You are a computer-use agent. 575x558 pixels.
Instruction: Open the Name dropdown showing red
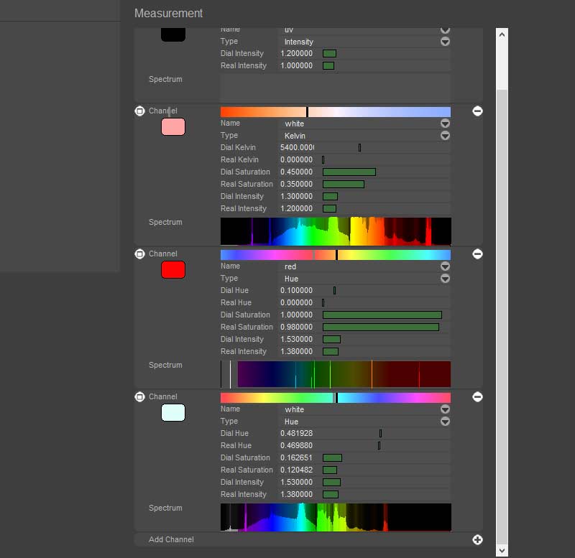445,266
